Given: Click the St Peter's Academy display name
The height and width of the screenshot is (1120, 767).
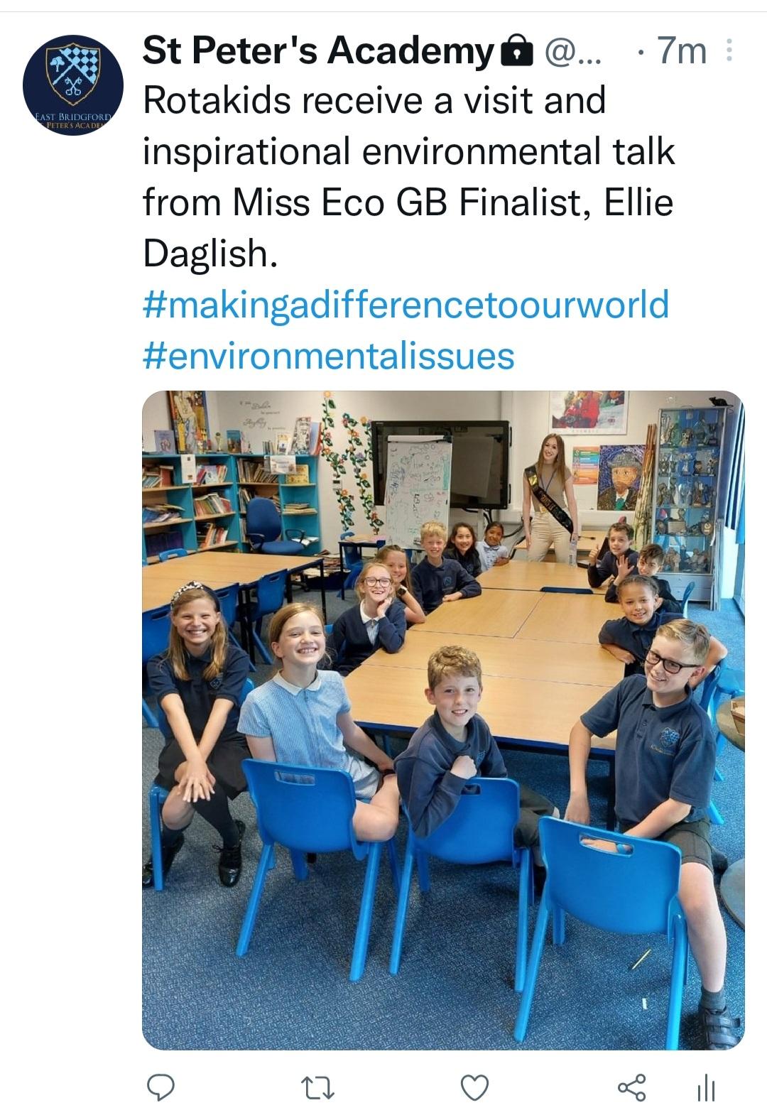Looking at the screenshot, I should click(318, 50).
